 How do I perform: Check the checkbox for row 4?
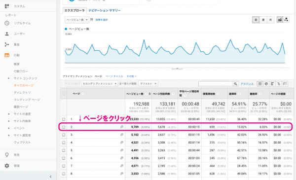(64, 143)
